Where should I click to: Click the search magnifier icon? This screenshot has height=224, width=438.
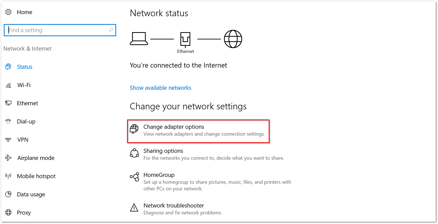111,30
